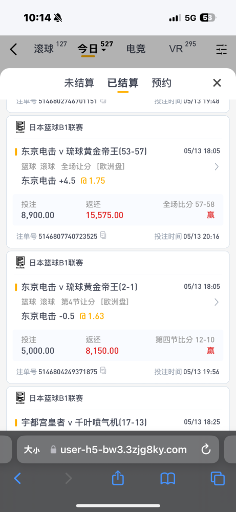Open the Safari tabs overview icon
Viewport: 236px width, 512px height.
pyautogui.click(x=218, y=479)
